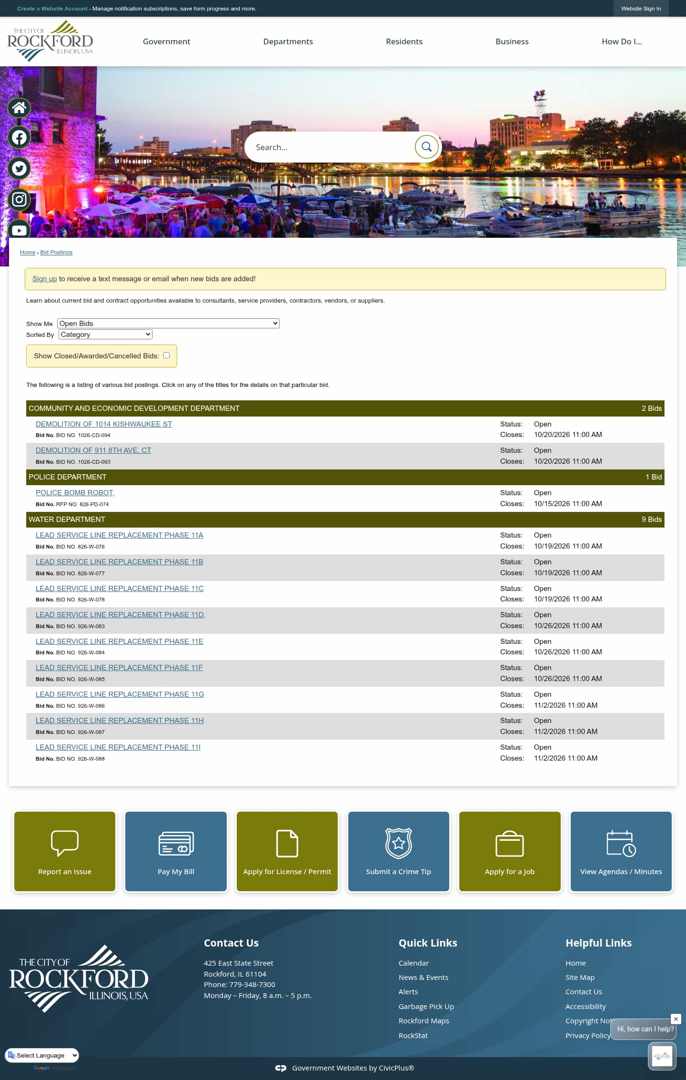Screen dimensions: 686x1080
Task: Open footer Home helpful link
Action: point(575,963)
